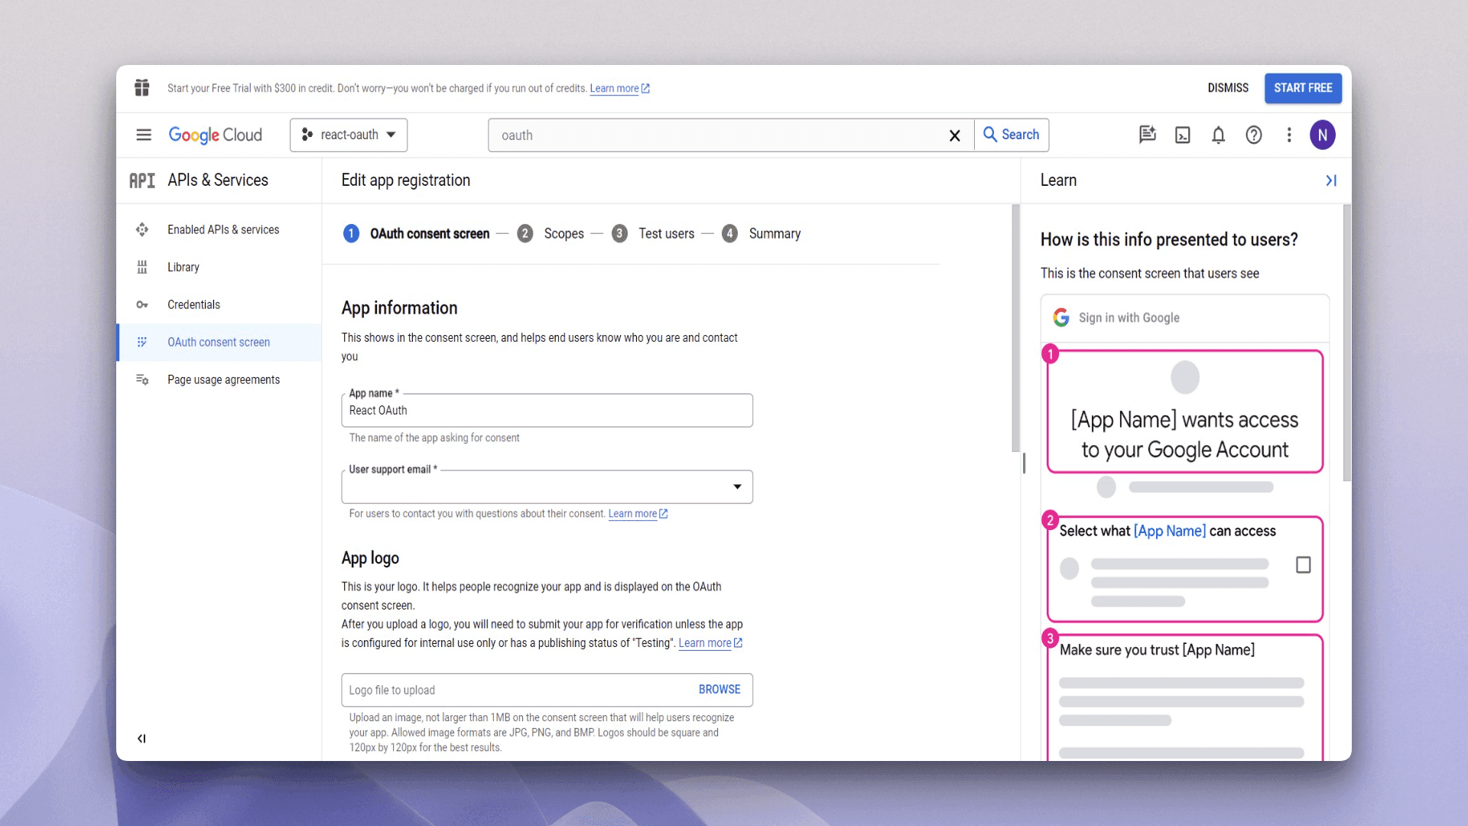
Task: Open the three-dot overflow menu
Action: pyautogui.click(x=1289, y=135)
